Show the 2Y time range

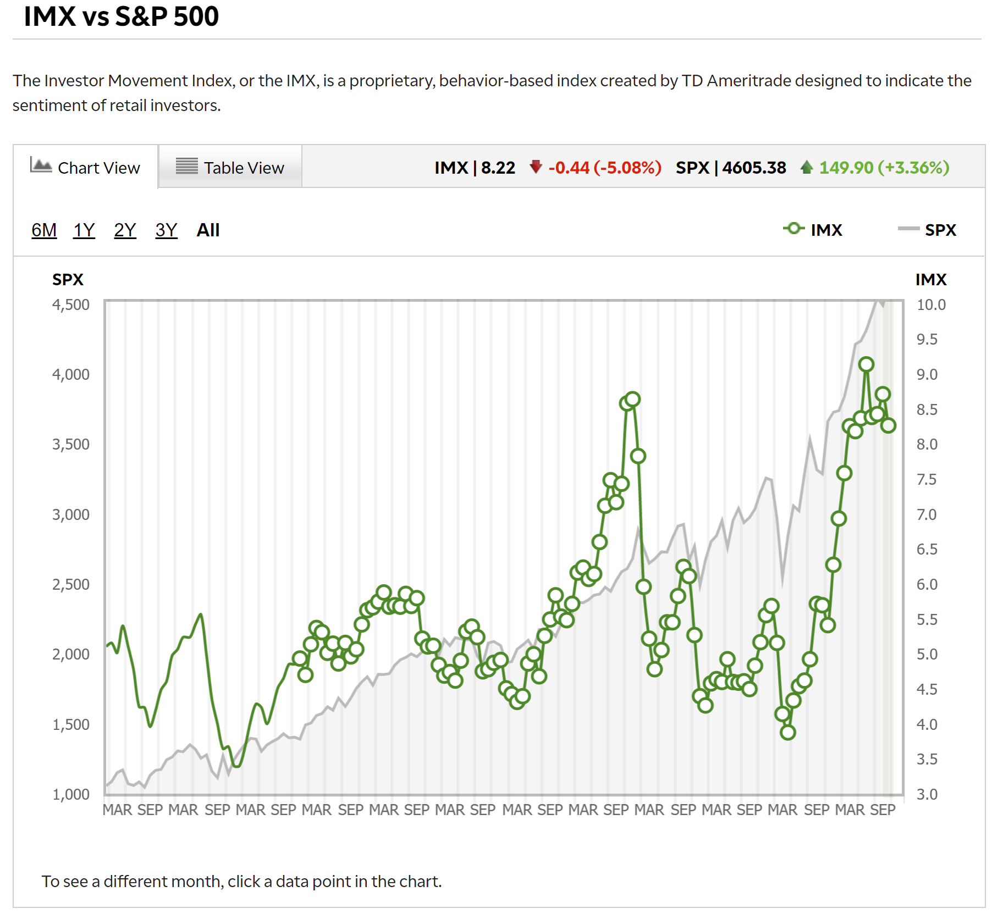click(125, 230)
